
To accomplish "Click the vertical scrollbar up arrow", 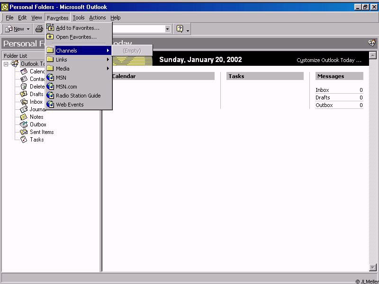I will (373, 55).
